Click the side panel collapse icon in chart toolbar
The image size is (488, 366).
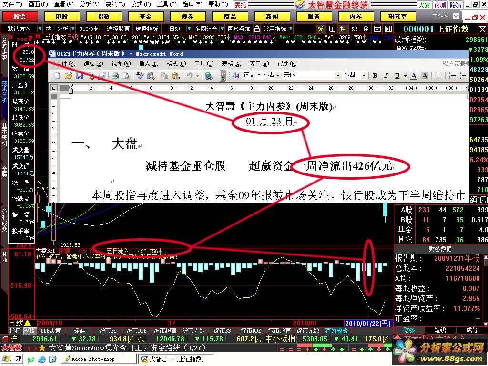coord(388,29)
